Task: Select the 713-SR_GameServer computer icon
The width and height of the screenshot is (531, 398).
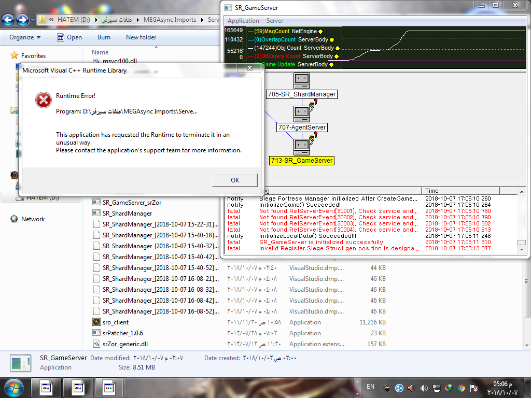Action: [301, 147]
